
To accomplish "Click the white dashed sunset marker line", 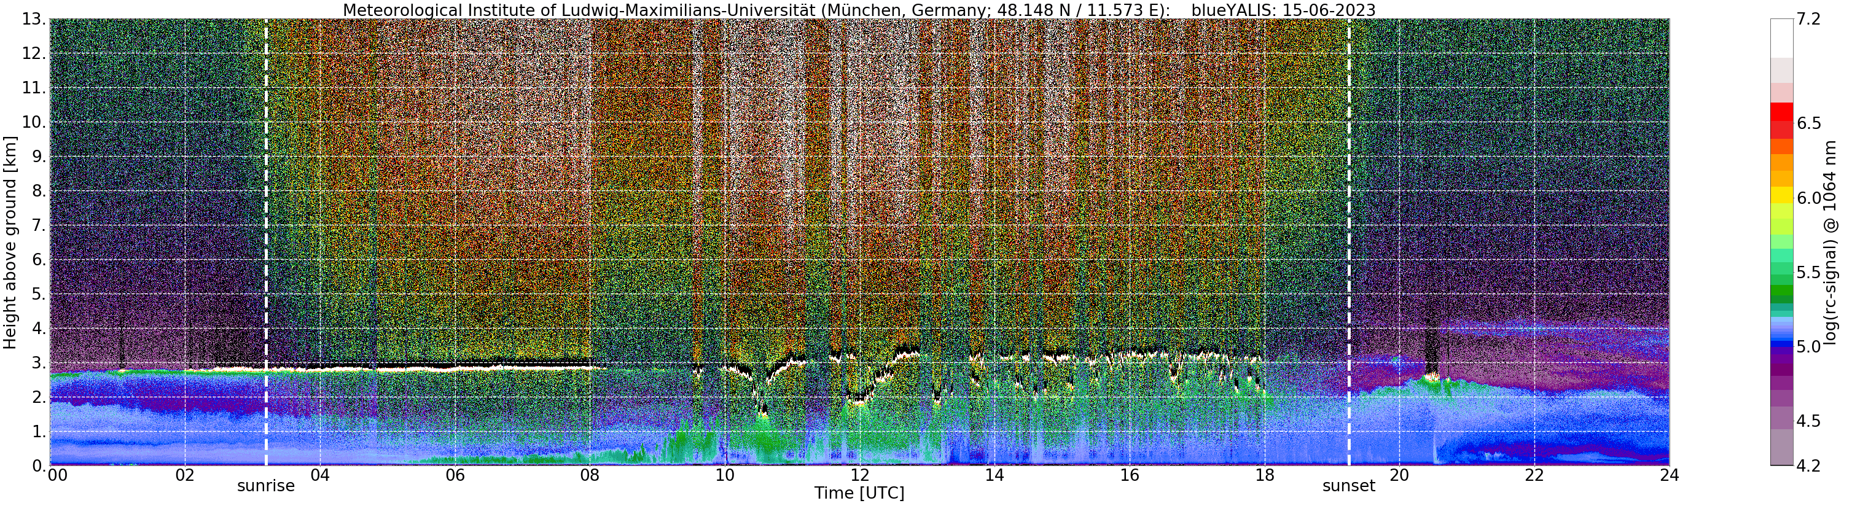I will pos(1349,242).
